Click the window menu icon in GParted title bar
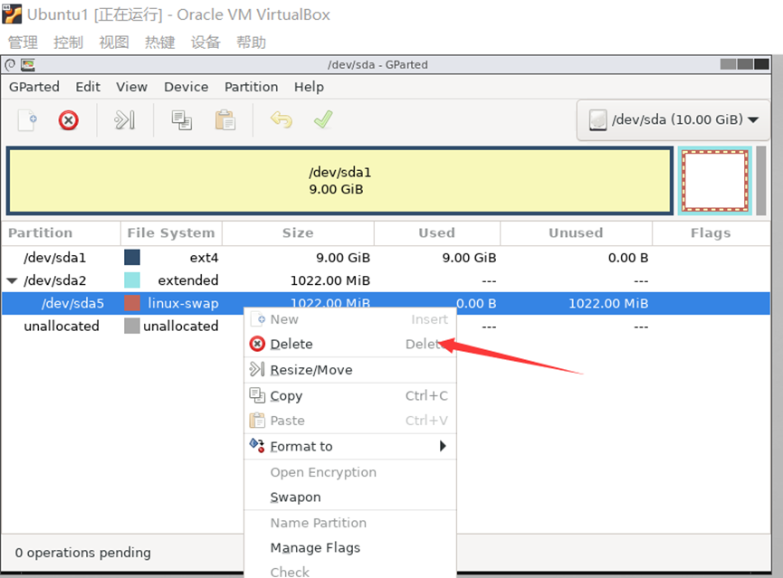 click(x=10, y=65)
